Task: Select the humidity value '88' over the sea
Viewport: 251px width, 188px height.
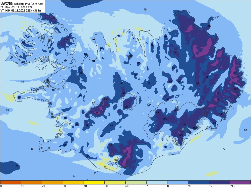Action: pyautogui.click(x=32, y=149)
